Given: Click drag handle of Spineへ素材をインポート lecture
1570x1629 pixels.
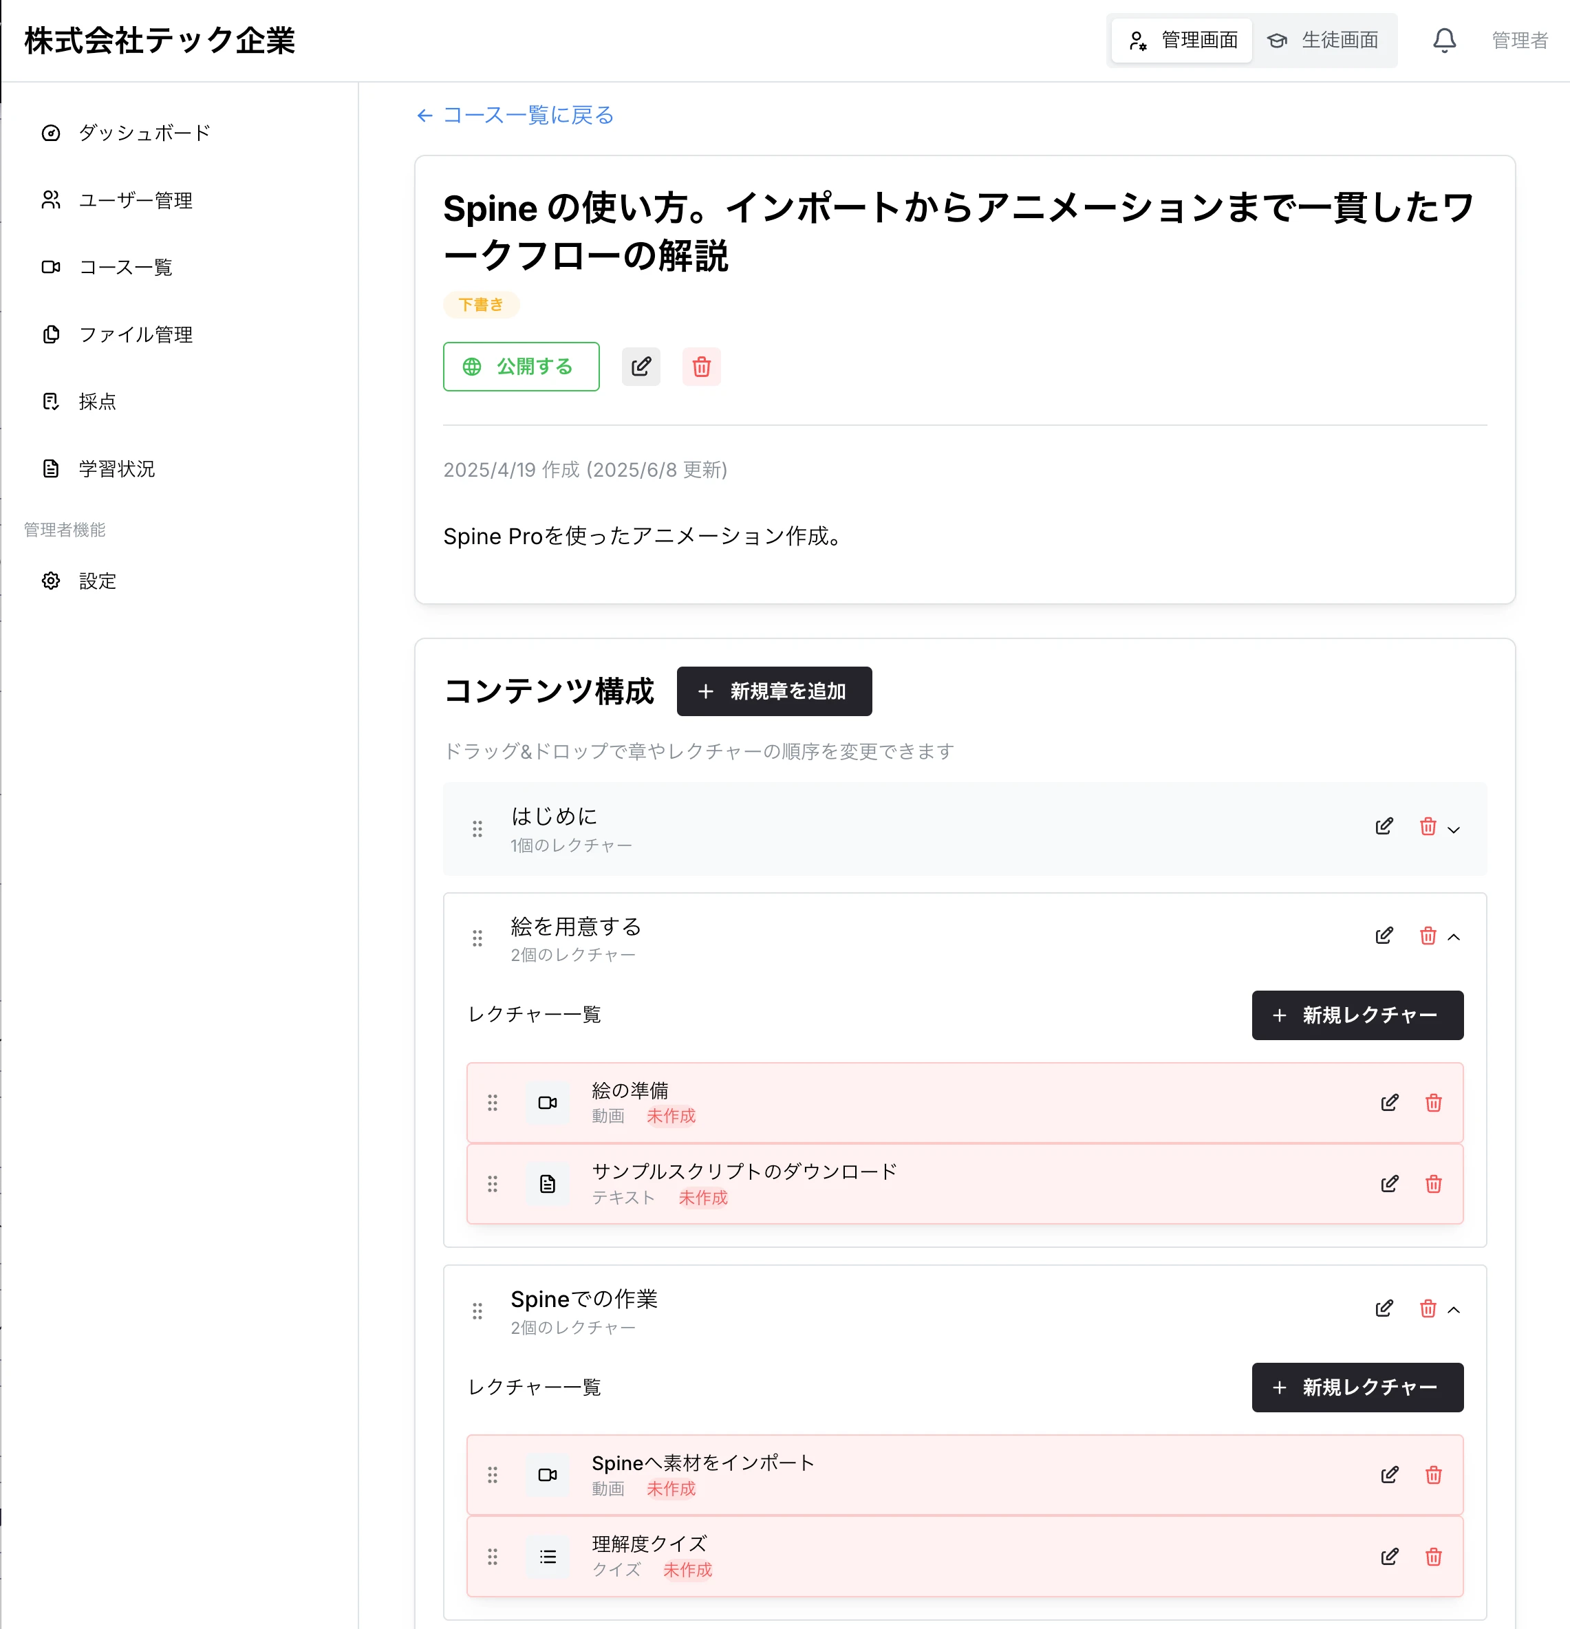Looking at the screenshot, I should (x=493, y=1474).
